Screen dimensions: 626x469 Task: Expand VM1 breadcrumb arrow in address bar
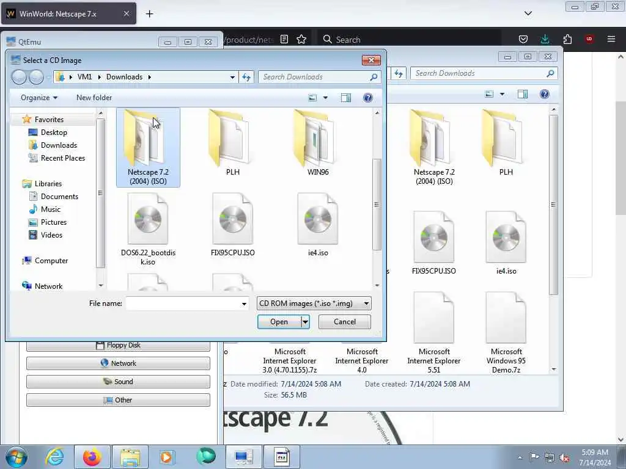click(x=100, y=77)
